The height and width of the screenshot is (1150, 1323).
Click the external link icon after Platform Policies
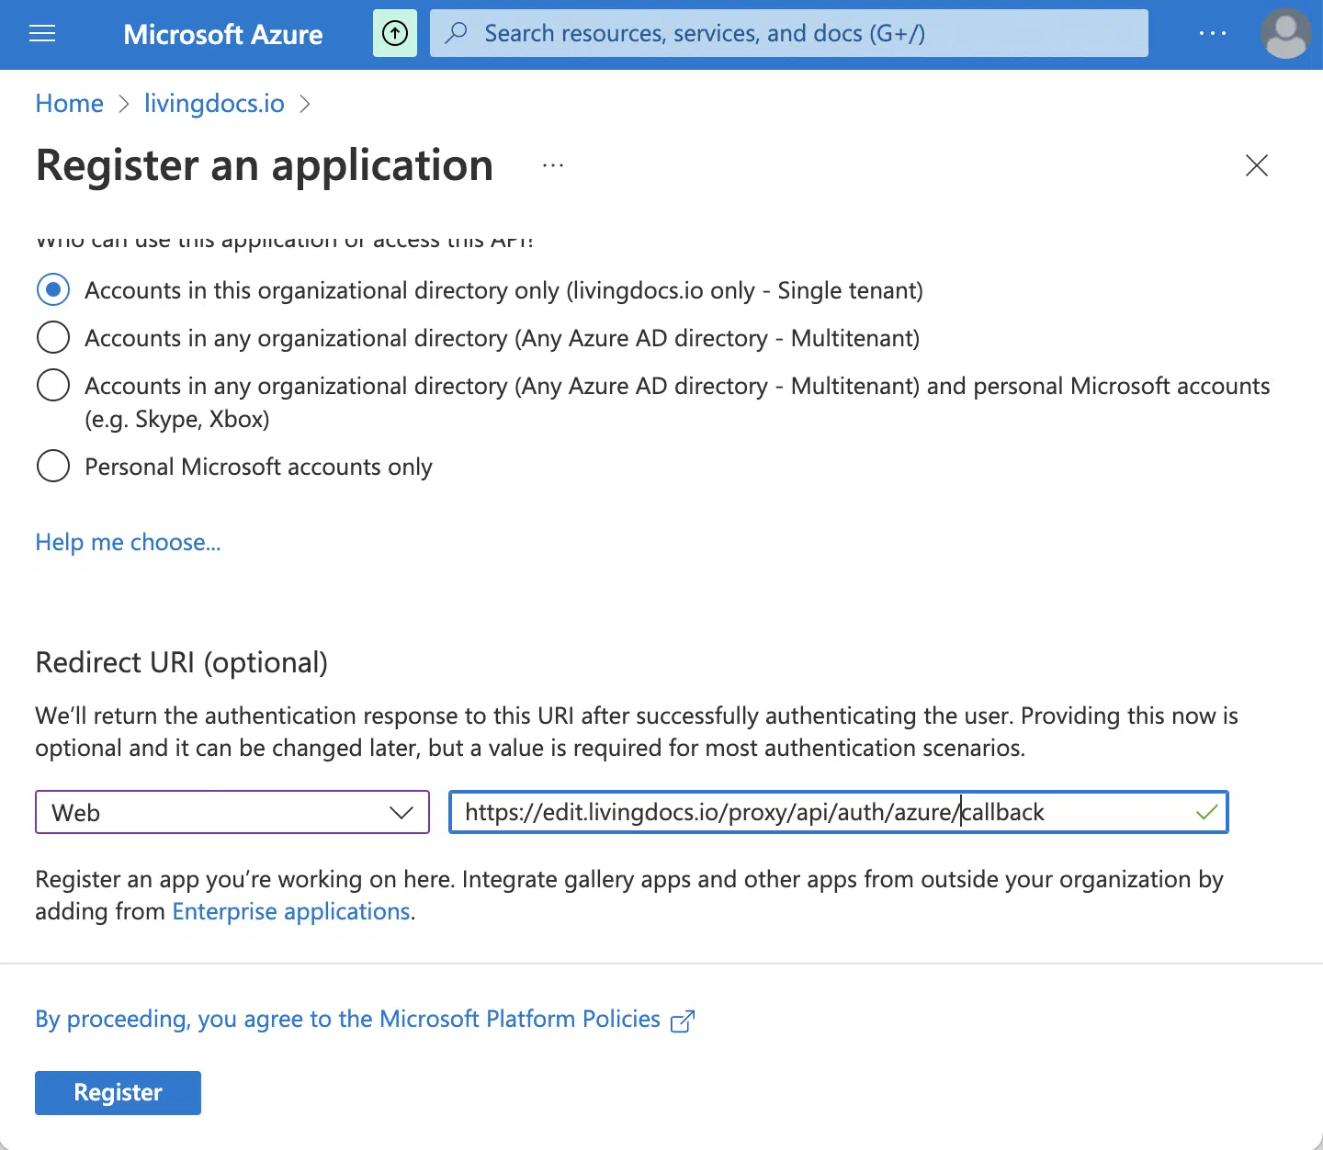[683, 1020]
